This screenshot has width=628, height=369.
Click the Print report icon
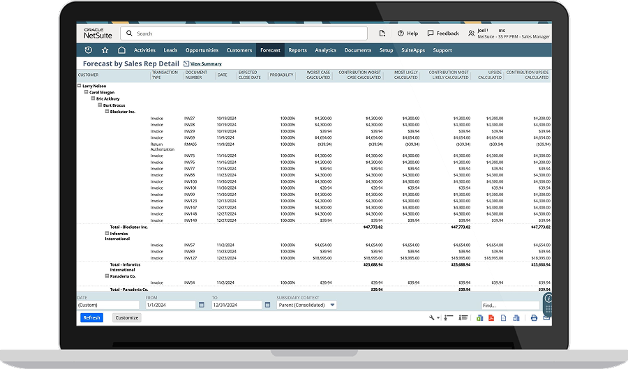coord(534,318)
